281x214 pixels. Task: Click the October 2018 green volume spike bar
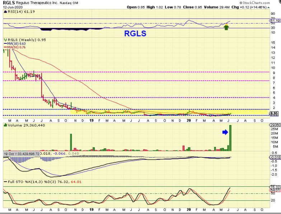pos(71,142)
